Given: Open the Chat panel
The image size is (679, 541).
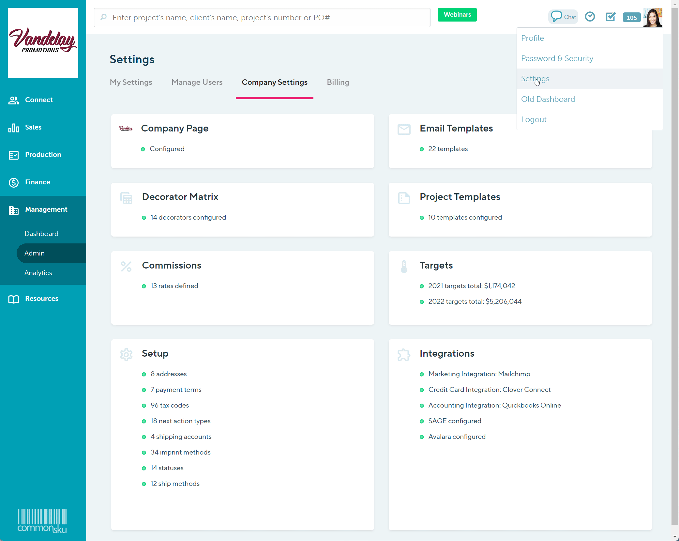Looking at the screenshot, I should pyautogui.click(x=563, y=16).
